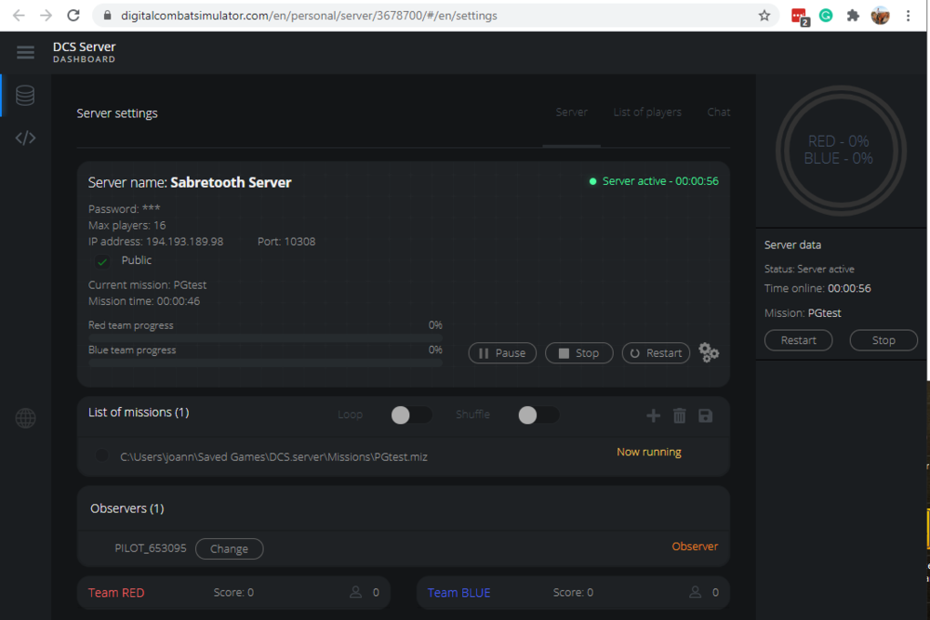Viewport: 930px width, 620px height.
Task: Click the Time online value
Action: click(849, 289)
